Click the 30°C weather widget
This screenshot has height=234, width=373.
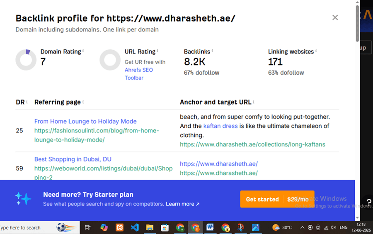pos(282,228)
